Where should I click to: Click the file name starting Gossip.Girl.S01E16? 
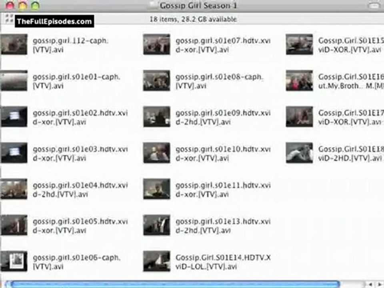351,81
